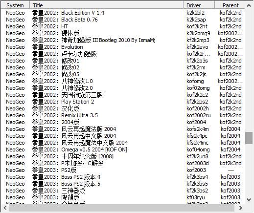The image size is (254, 213).
Task: Sort list by System column header
Action: tap(15, 5)
